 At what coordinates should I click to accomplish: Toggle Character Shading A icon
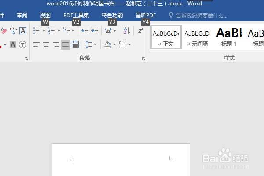pos(13,44)
